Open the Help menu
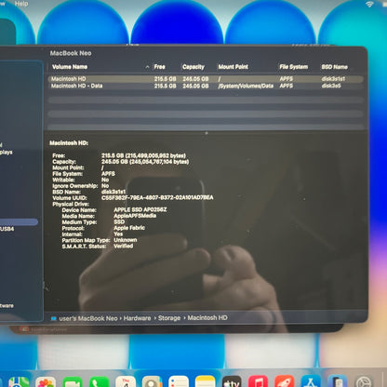Viewport: 387px width, 387px height. pyautogui.click(x=21, y=4)
